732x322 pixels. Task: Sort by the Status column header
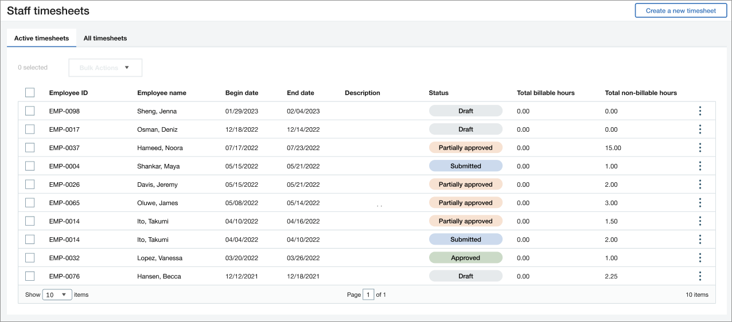tap(438, 93)
